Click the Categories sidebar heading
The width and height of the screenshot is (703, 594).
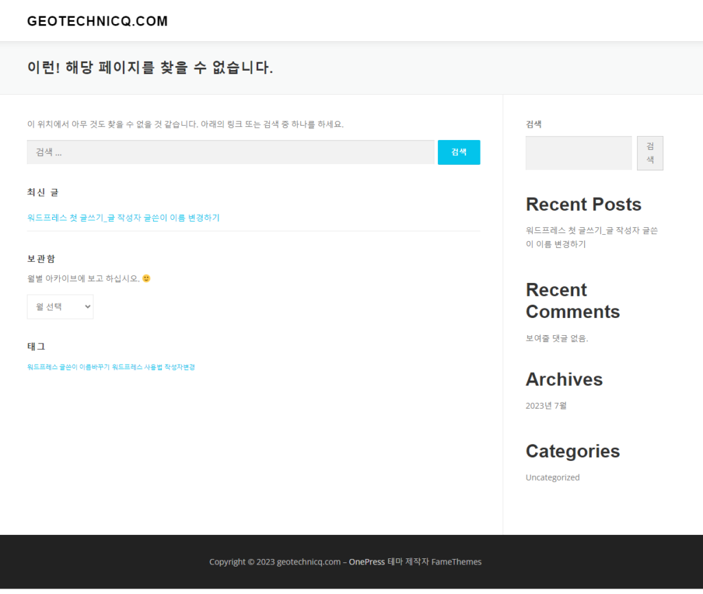click(x=573, y=451)
